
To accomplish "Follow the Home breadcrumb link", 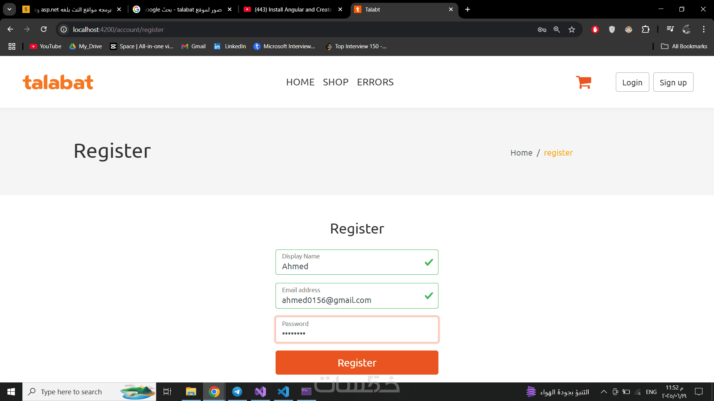I will 521,153.
